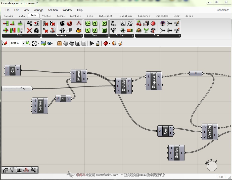Expand the List panel
This screenshot has width=232, height=180.
(39, 36)
